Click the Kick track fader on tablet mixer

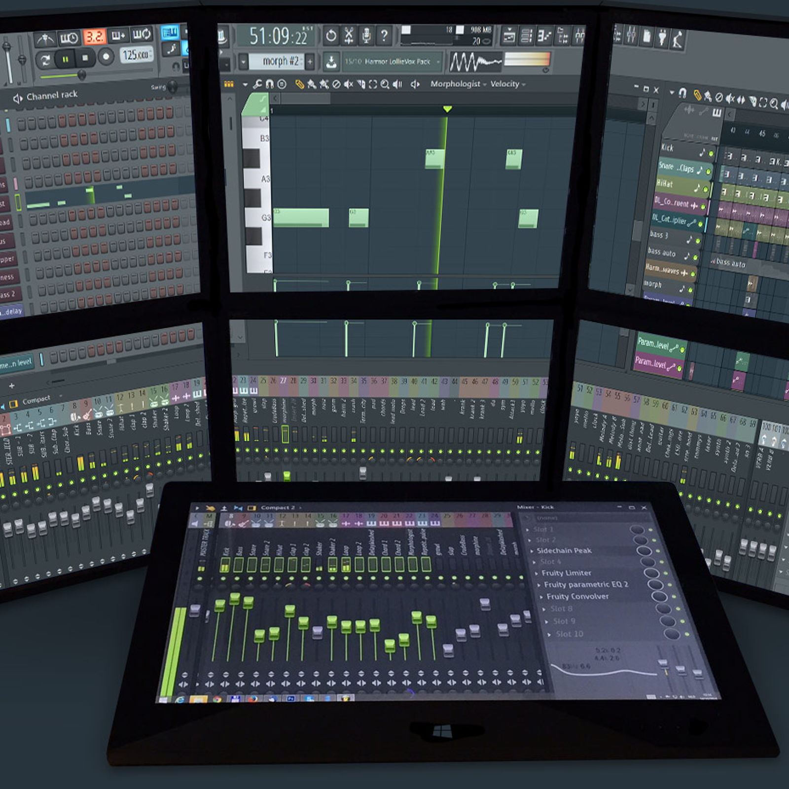[x=220, y=605]
